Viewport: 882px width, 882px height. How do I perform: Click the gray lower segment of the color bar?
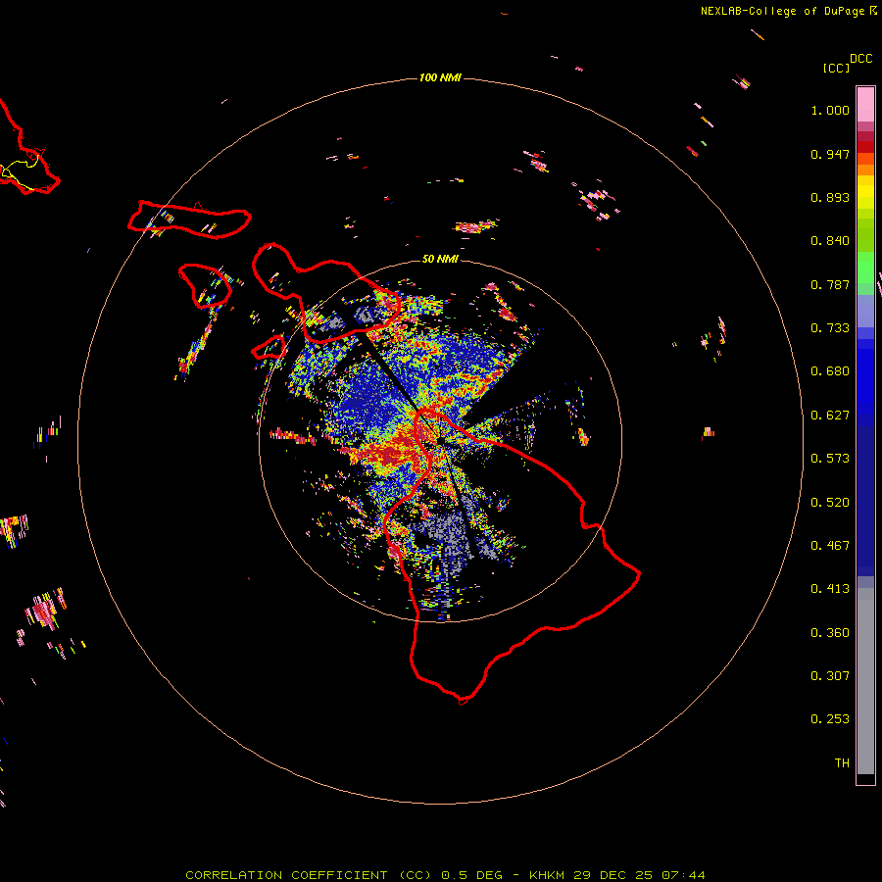tap(865, 681)
